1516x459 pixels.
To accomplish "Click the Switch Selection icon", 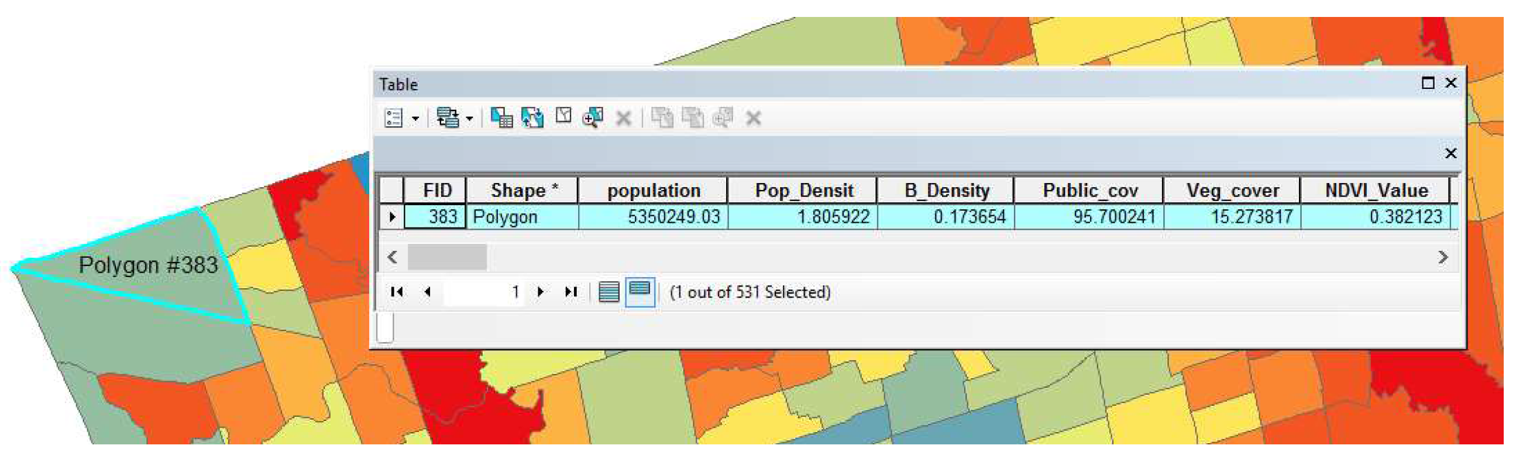I will tap(532, 118).
